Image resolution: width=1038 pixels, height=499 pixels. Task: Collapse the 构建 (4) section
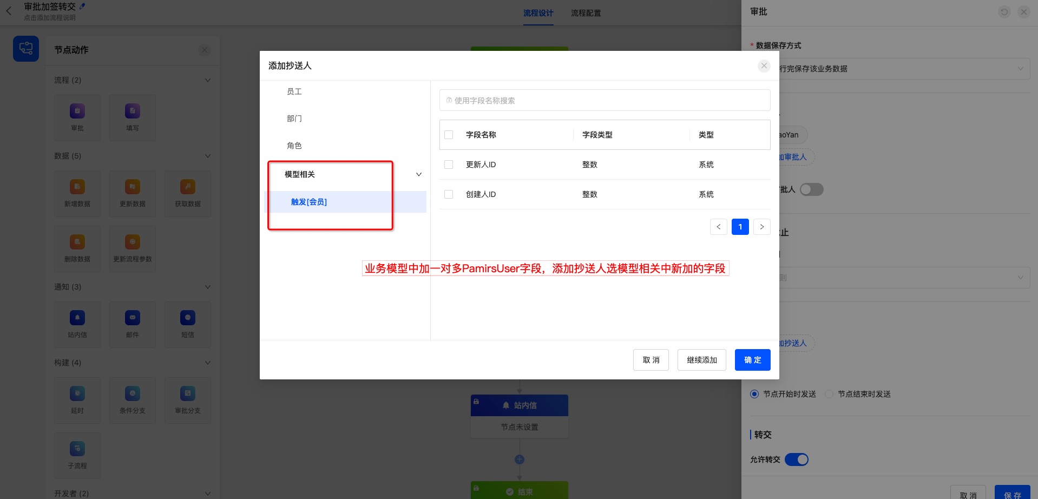[208, 363]
